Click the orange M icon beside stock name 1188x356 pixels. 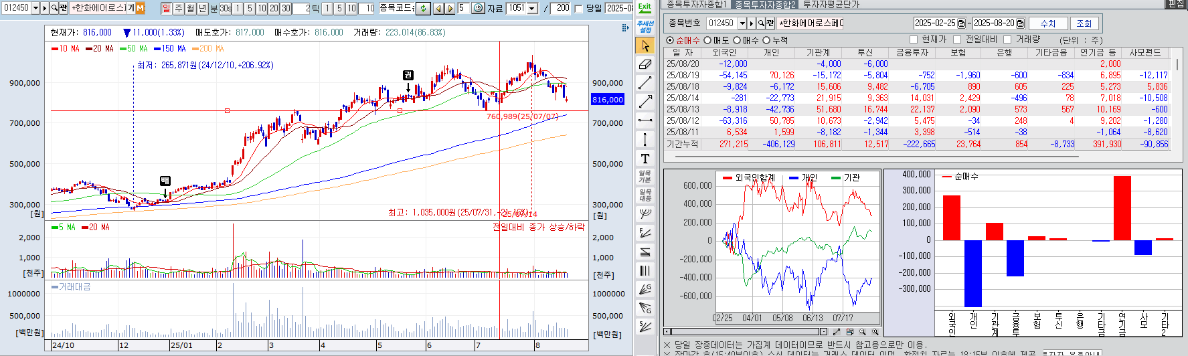[x=141, y=8]
